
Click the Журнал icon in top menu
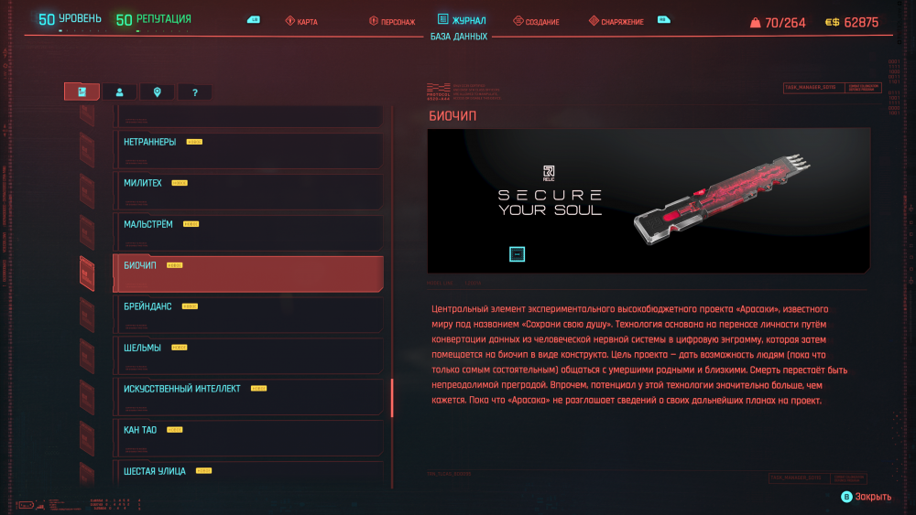point(443,20)
